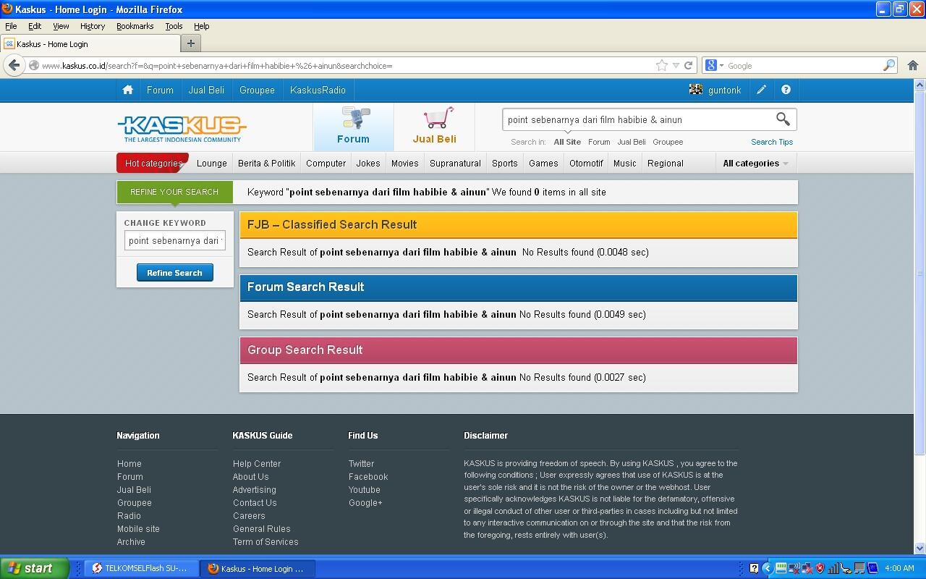Open KaskusRadio link
Screen dimensions: 926x579
318,90
